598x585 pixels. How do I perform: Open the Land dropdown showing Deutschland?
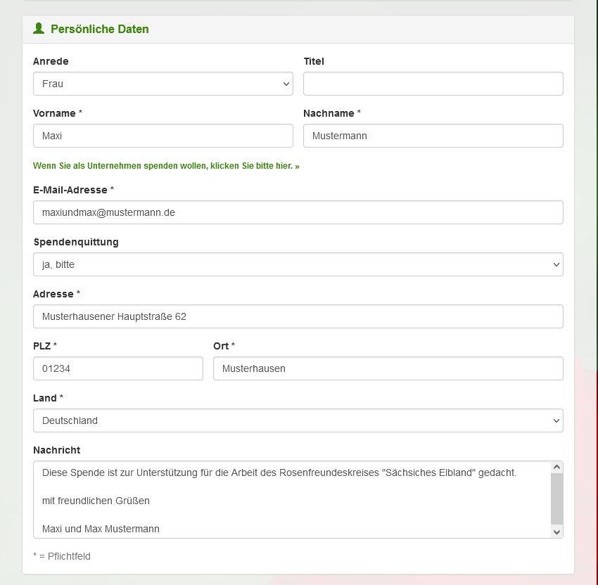(298, 420)
